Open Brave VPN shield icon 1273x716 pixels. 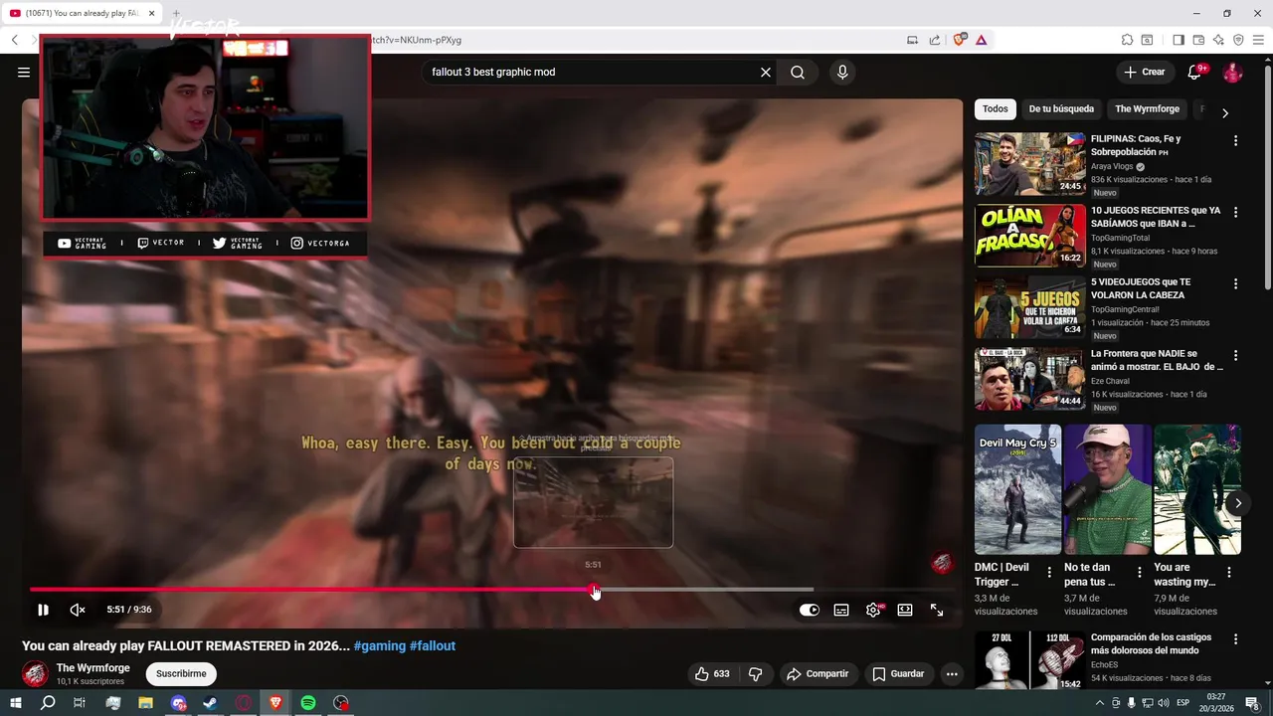point(1238,40)
